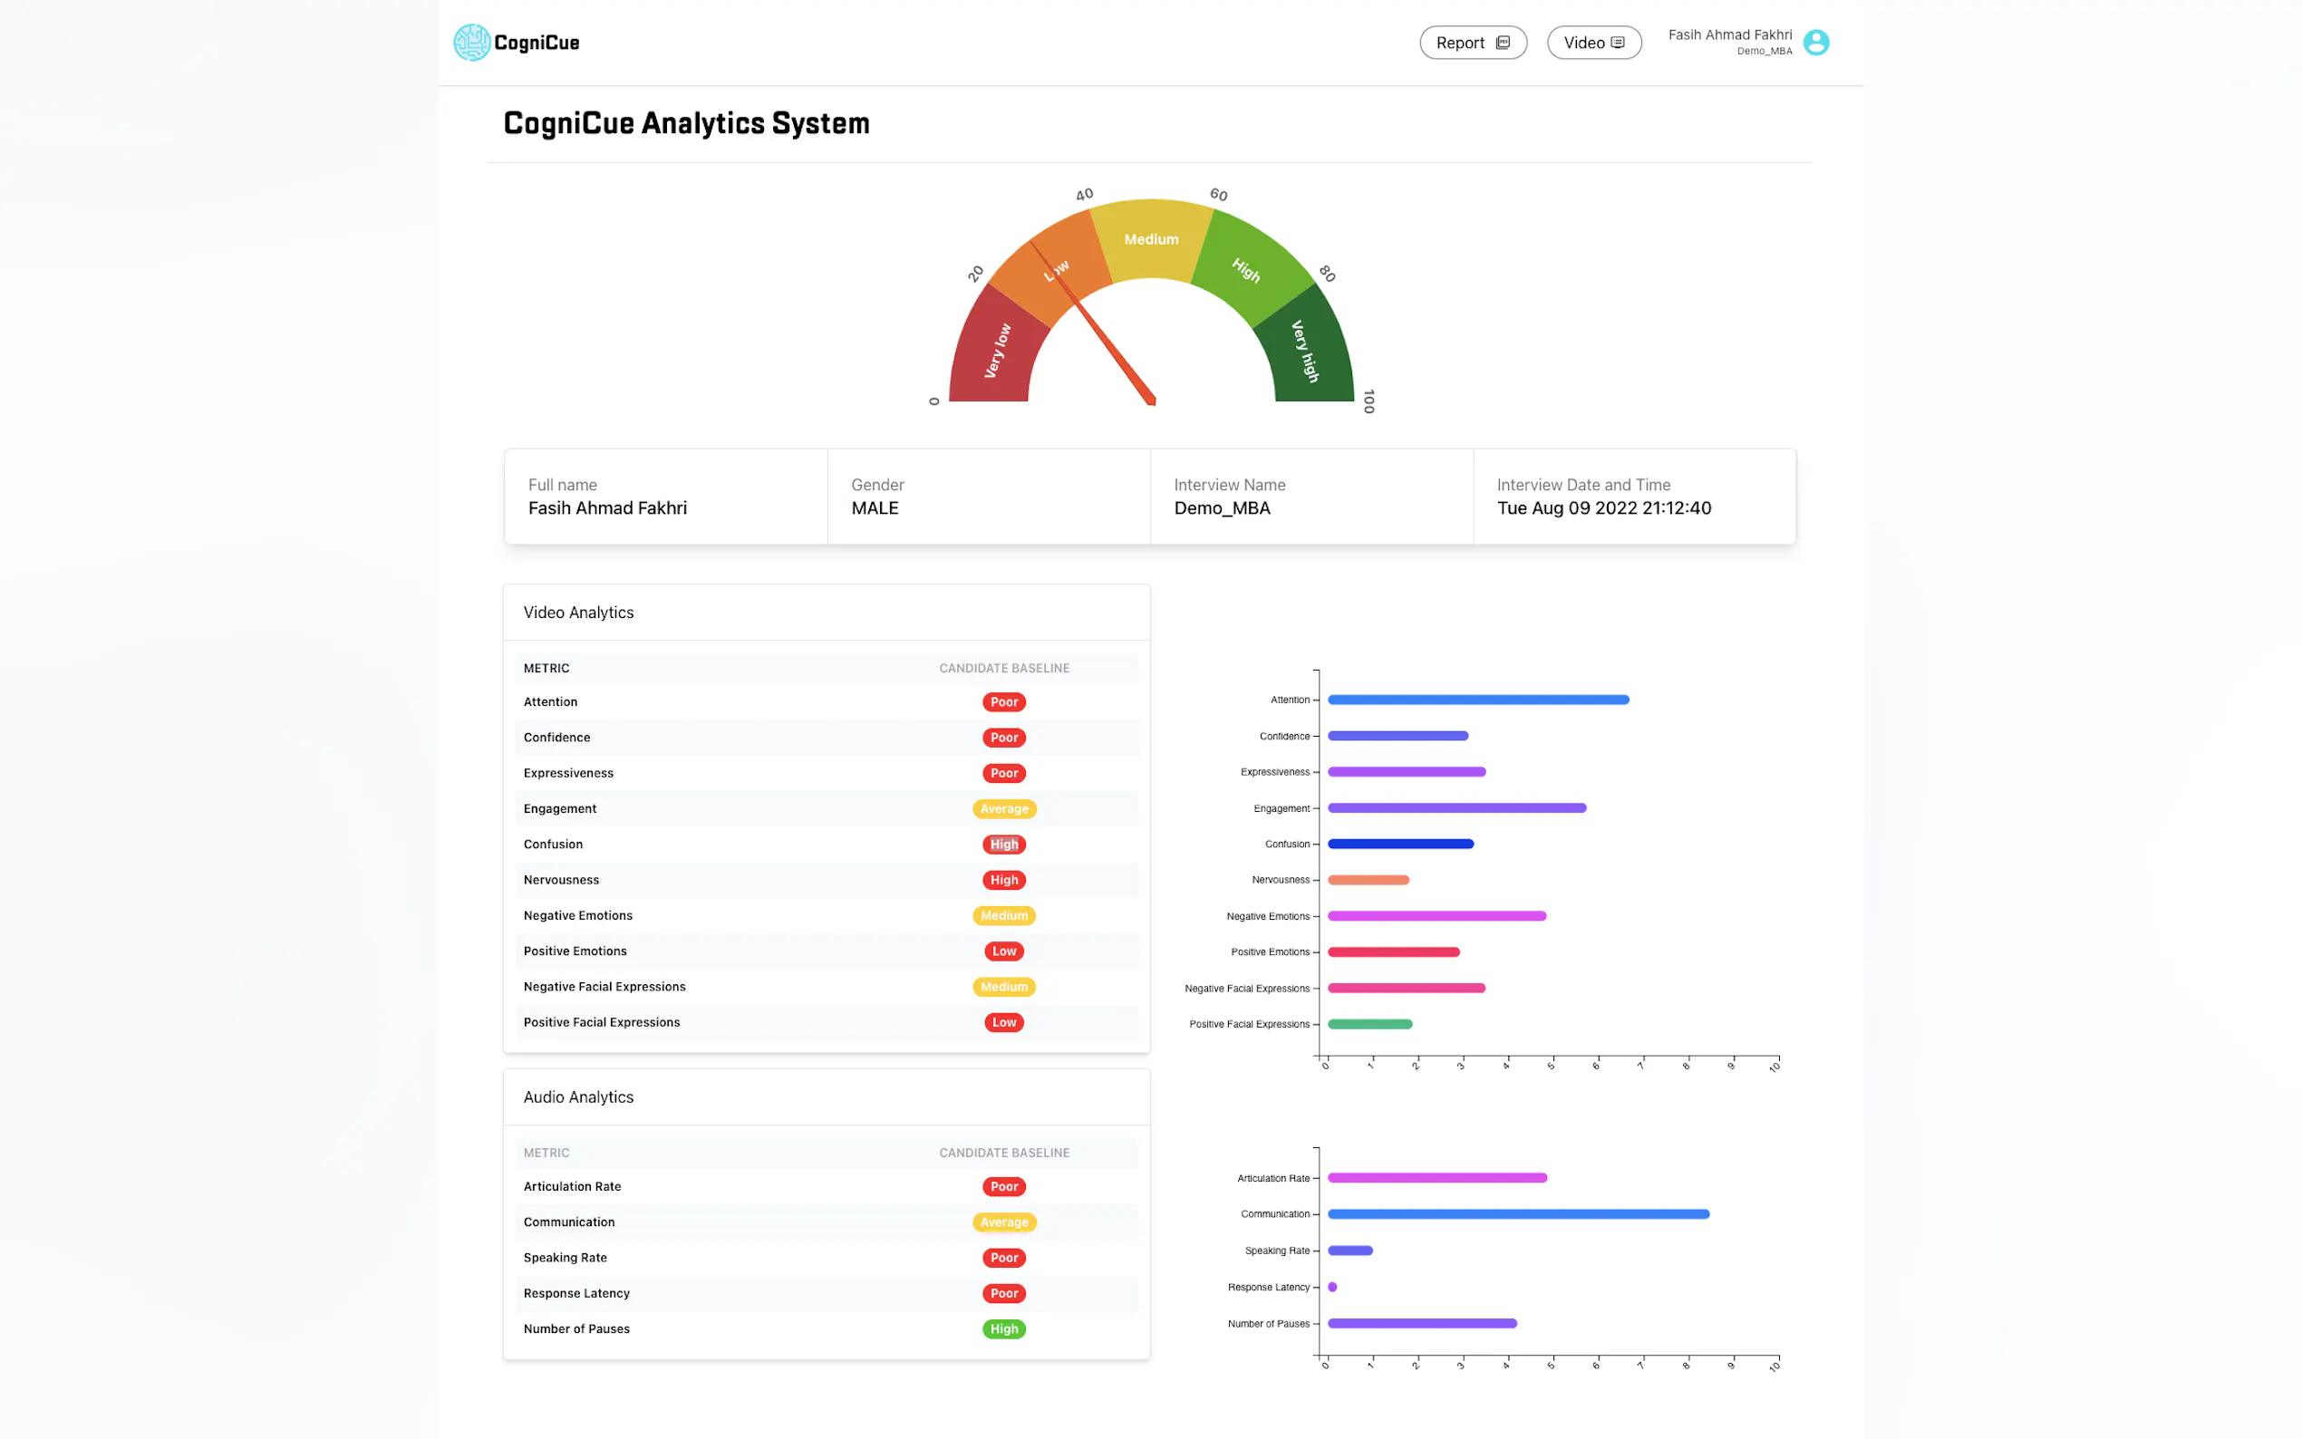The width and height of the screenshot is (2302, 1439).
Task: Click the Medium badge for Negative Emotions
Action: (x=1004, y=915)
